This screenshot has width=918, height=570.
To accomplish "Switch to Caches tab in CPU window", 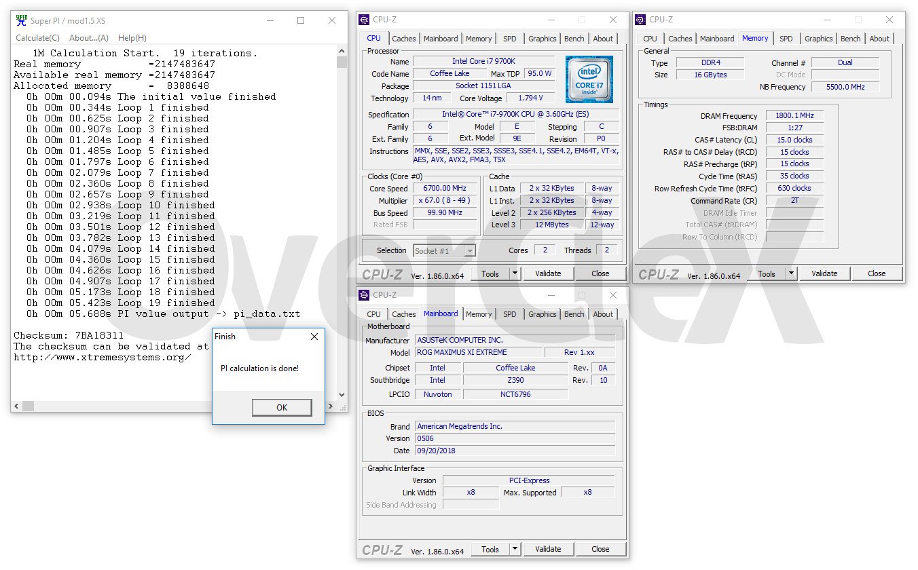I will coord(404,39).
